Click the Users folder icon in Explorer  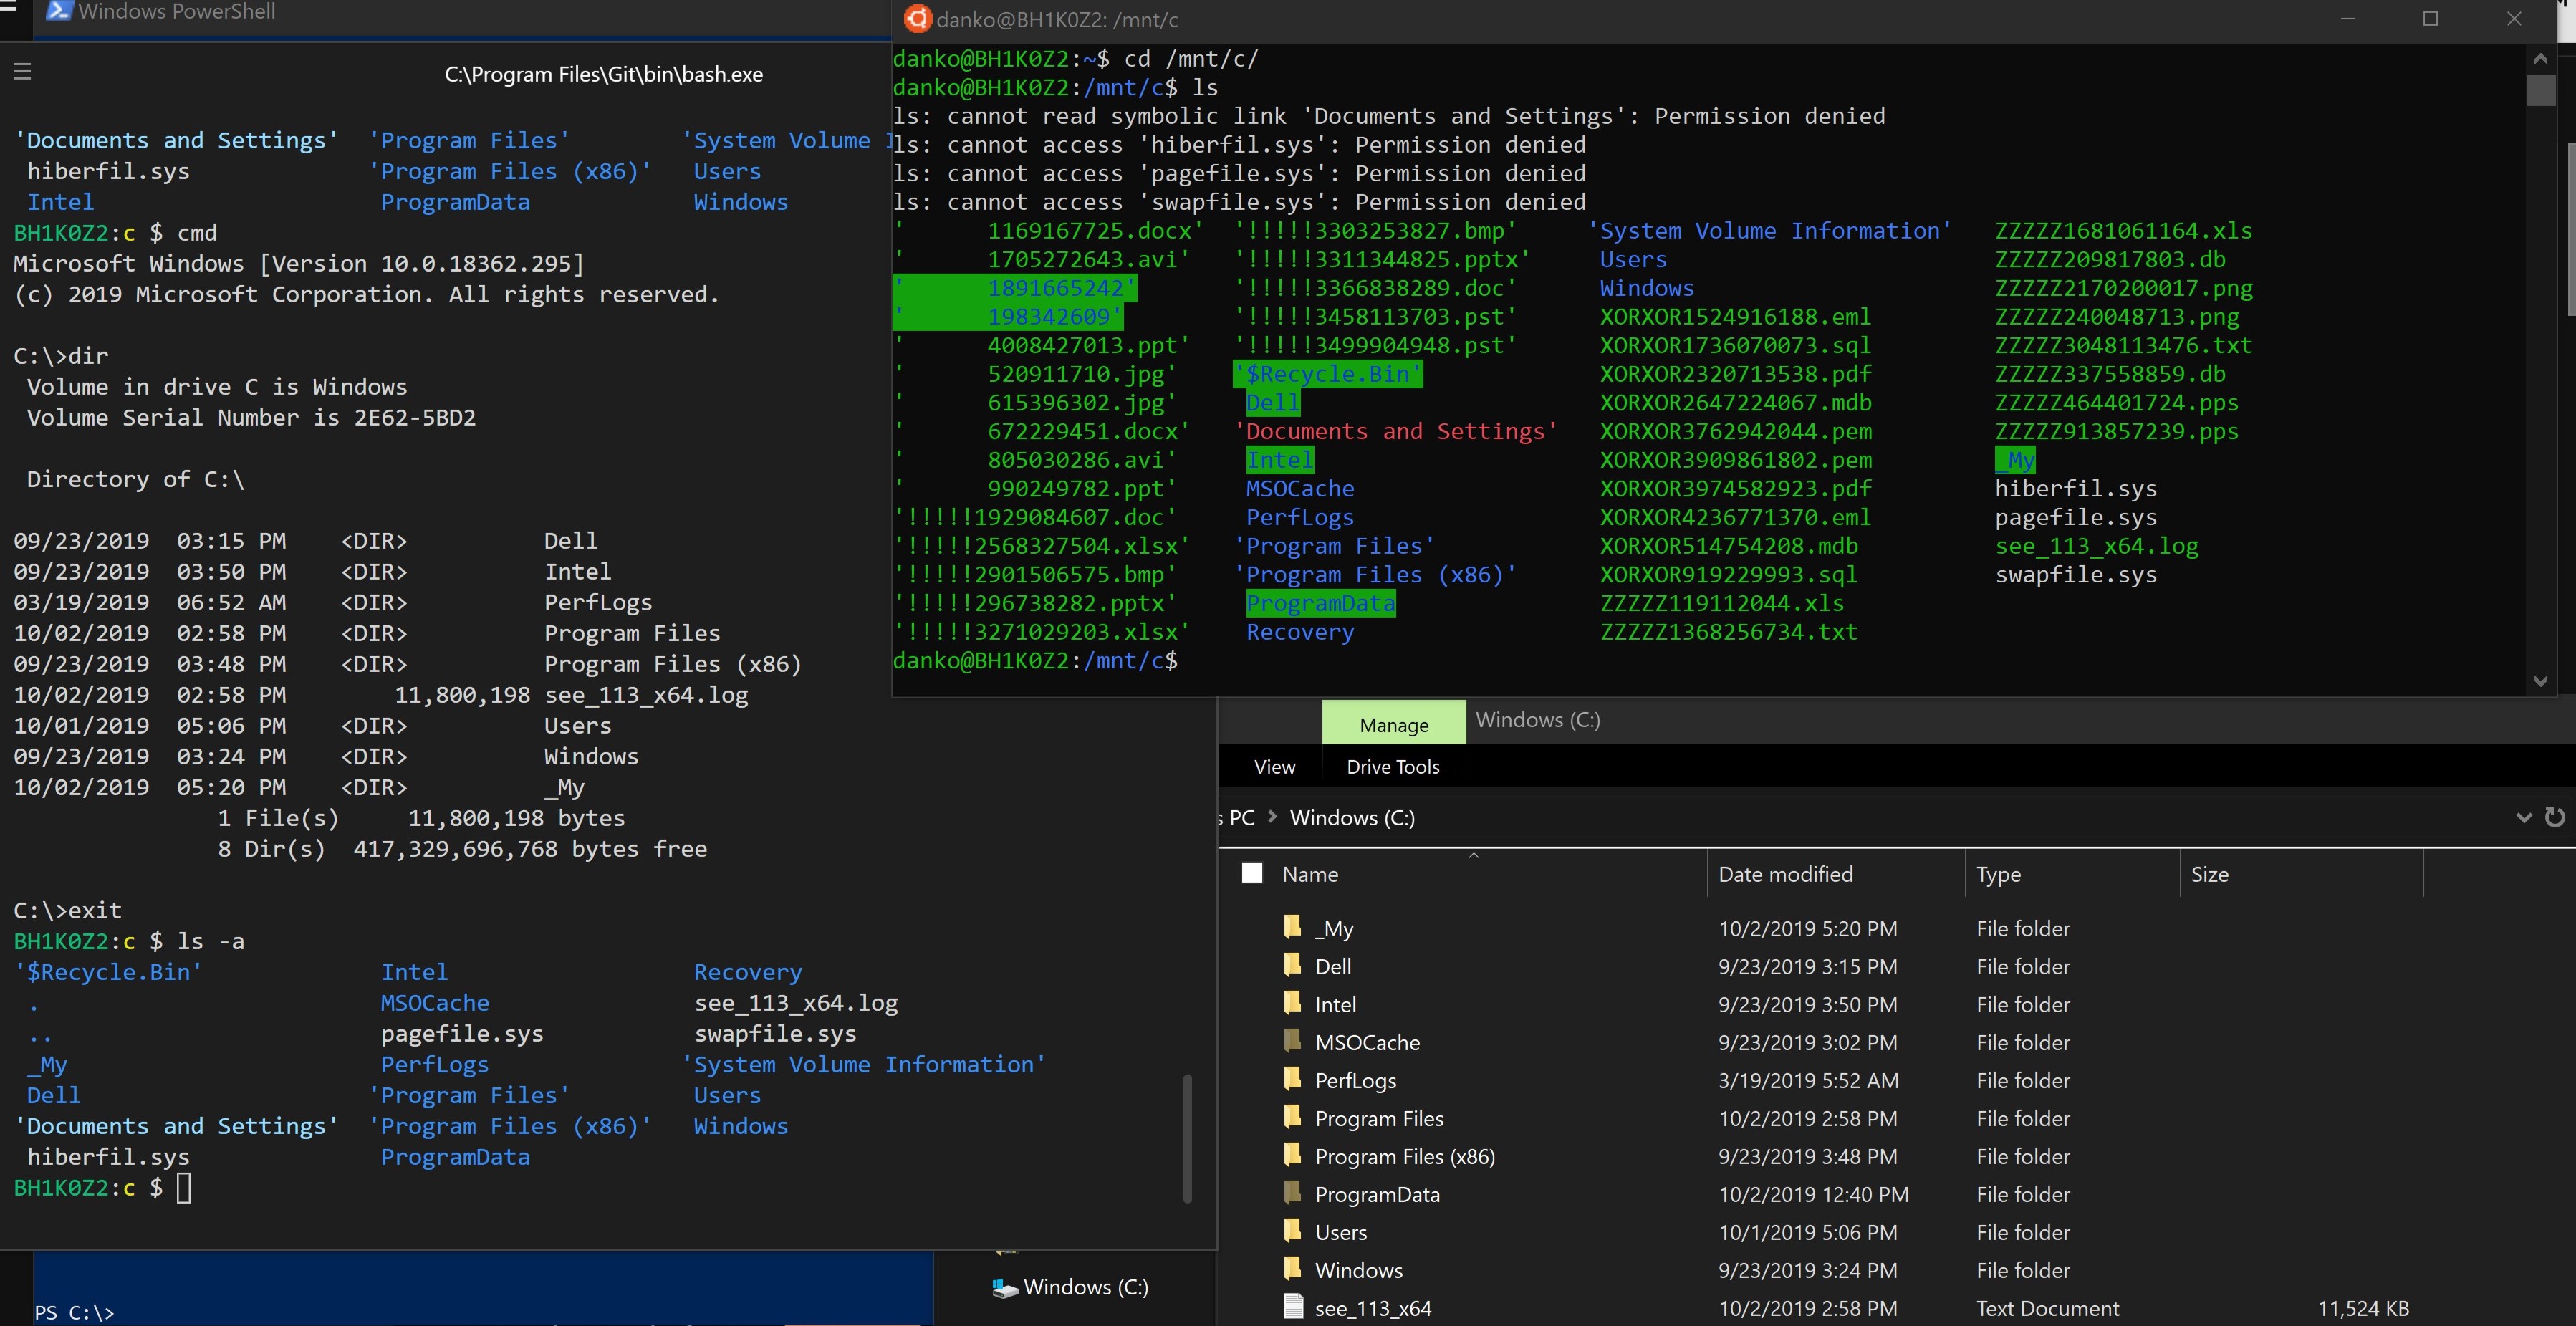coord(1293,1231)
